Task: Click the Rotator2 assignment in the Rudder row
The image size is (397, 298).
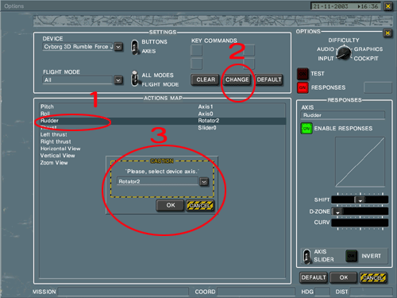Action: 209,121
